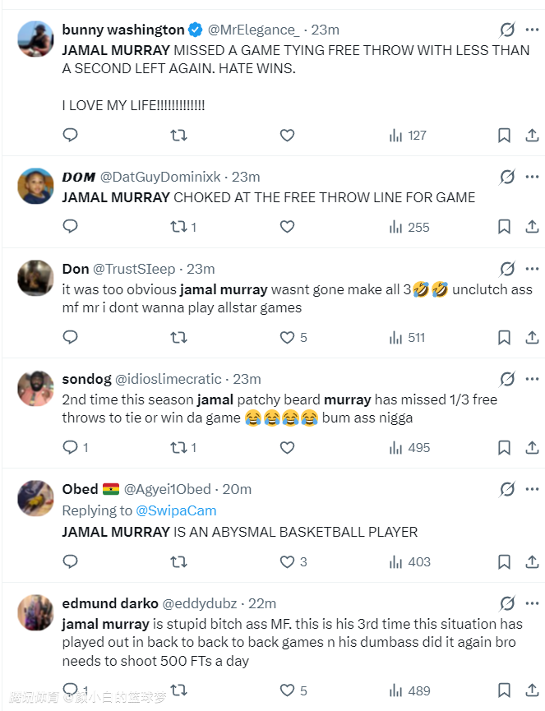Reply to sondog's tweet with 1 reply
Viewport: 545px width, 711px height.
[71, 448]
